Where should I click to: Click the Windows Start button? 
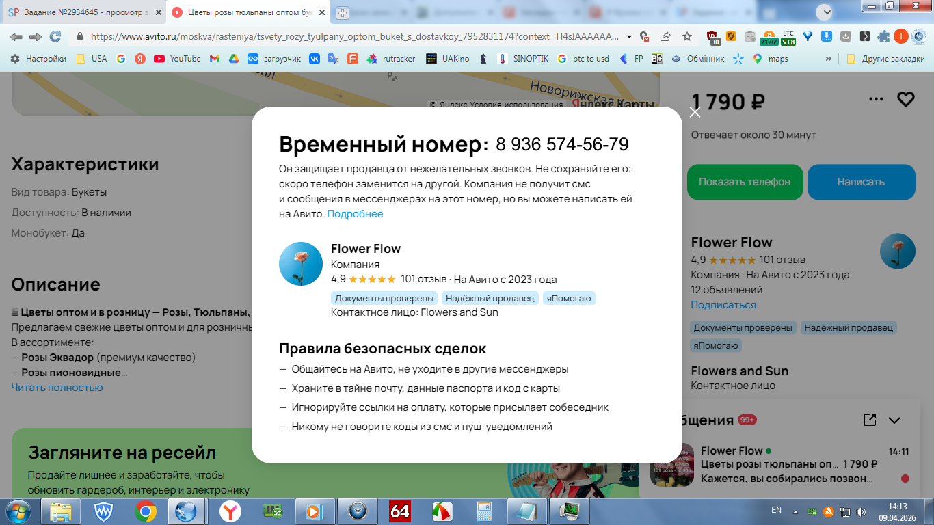(x=18, y=511)
